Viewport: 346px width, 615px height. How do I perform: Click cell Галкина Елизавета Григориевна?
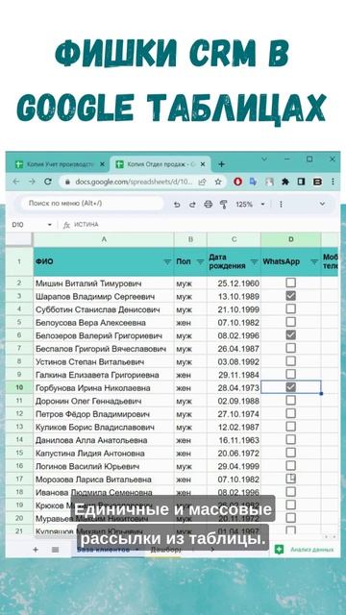pos(104,375)
